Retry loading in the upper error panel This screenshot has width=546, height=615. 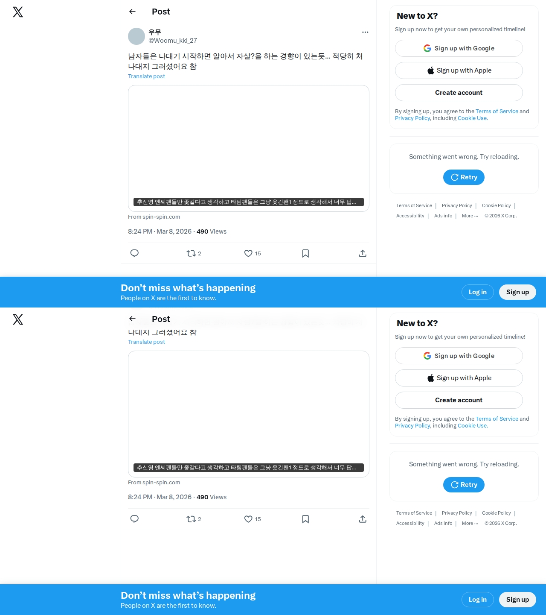[x=464, y=177]
